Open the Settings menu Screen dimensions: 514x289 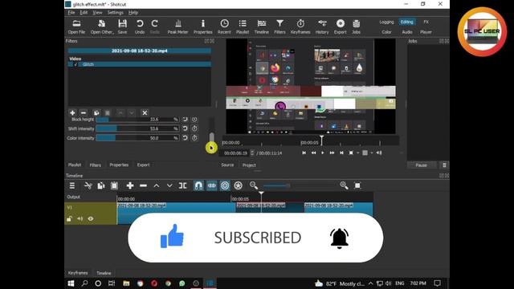tap(116, 13)
